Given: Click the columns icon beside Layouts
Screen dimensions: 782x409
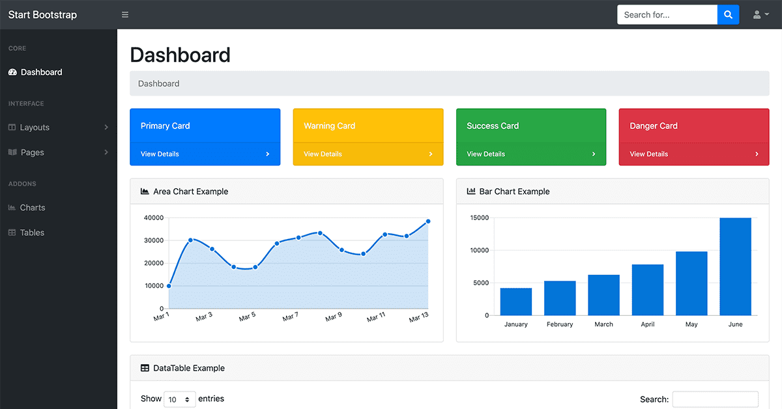Looking at the screenshot, I should [12, 127].
